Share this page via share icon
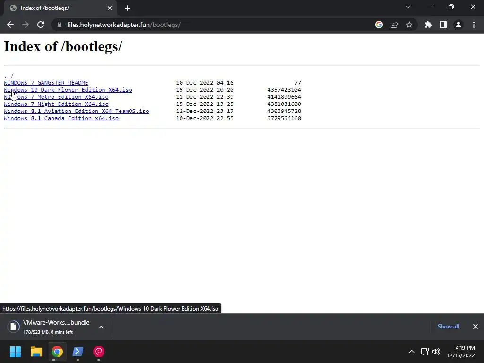484x363 pixels. (394, 25)
